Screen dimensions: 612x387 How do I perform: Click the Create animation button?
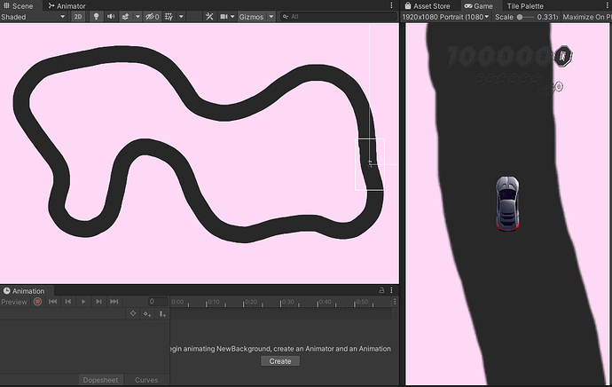(280, 361)
